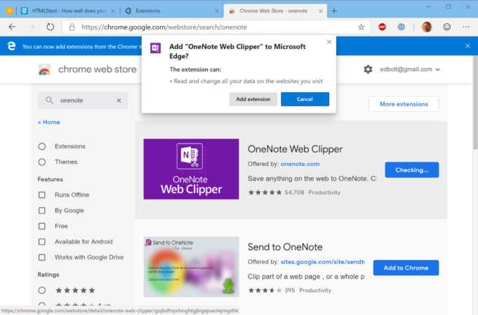478x315 pixels.
Task: Select the Extensions radio filter
Action: tap(42, 146)
